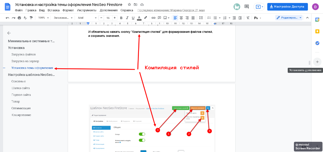Open Google Docs home icon
The width and height of the screenshot is (323, 152).
8,7
